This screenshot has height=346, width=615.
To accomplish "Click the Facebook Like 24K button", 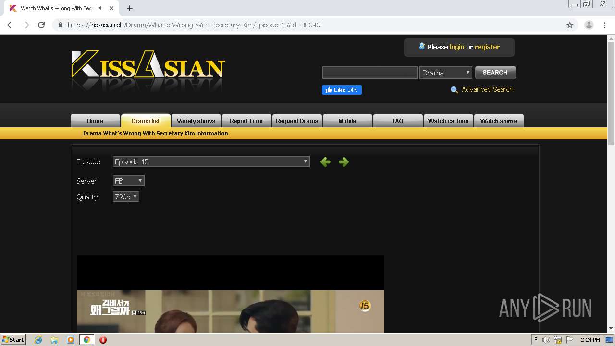I will tap(342, 90).
